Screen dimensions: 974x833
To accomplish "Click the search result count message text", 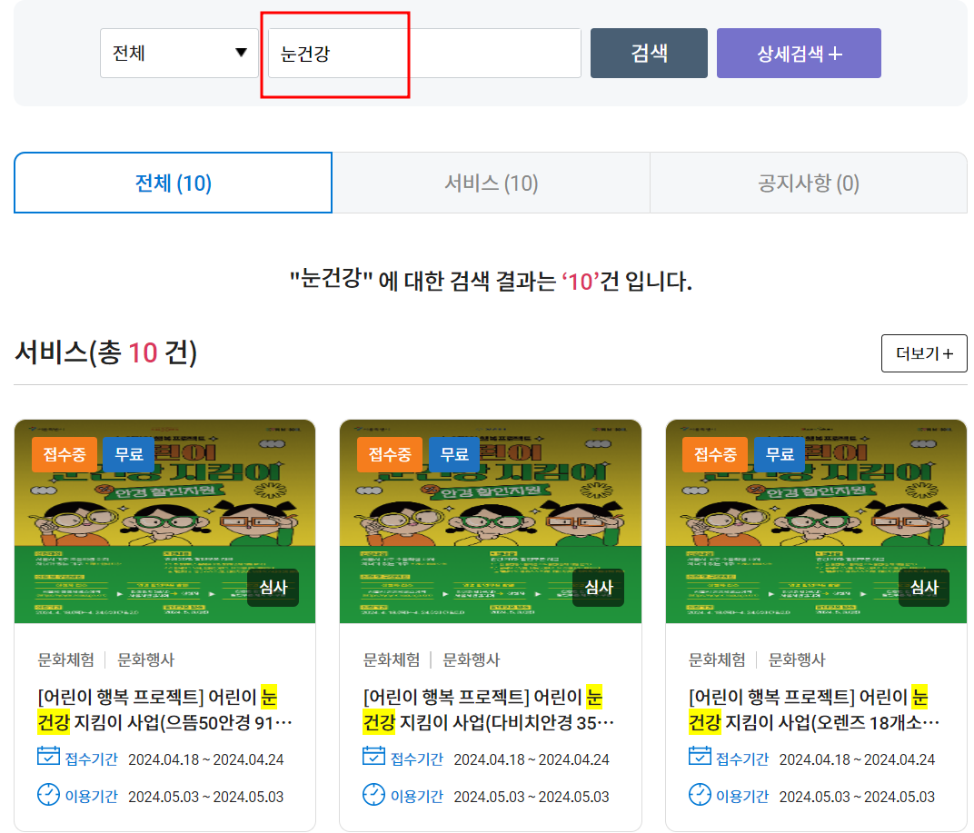I will (491, 280).
